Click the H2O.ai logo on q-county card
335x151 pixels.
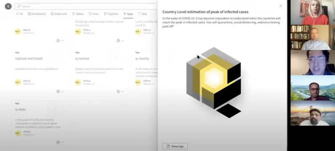[138, 82]
